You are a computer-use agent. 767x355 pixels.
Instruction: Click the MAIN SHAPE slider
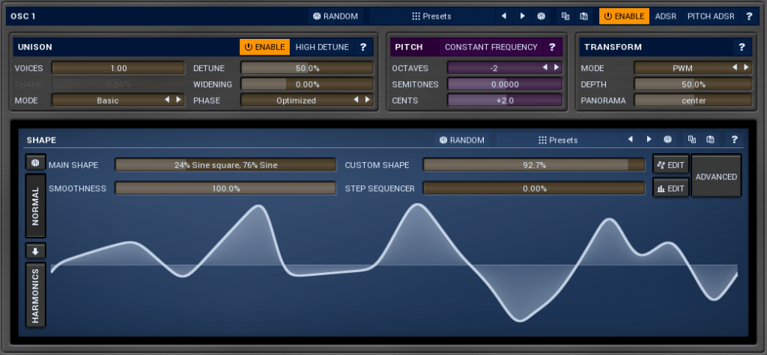click(225, 165)
